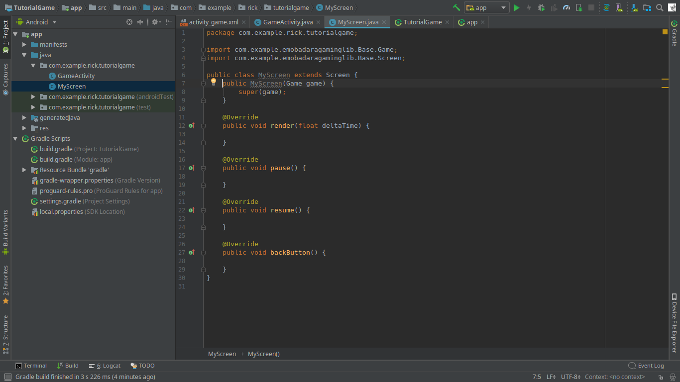Open the app run configuration dropdown
This screenshot has height=382, width=680.
tap(486, 7)
